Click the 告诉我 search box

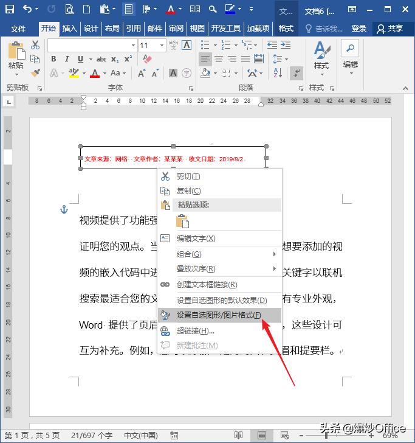click(324, 29)
